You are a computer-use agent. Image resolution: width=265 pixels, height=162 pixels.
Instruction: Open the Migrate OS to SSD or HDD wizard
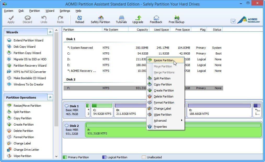30,59
